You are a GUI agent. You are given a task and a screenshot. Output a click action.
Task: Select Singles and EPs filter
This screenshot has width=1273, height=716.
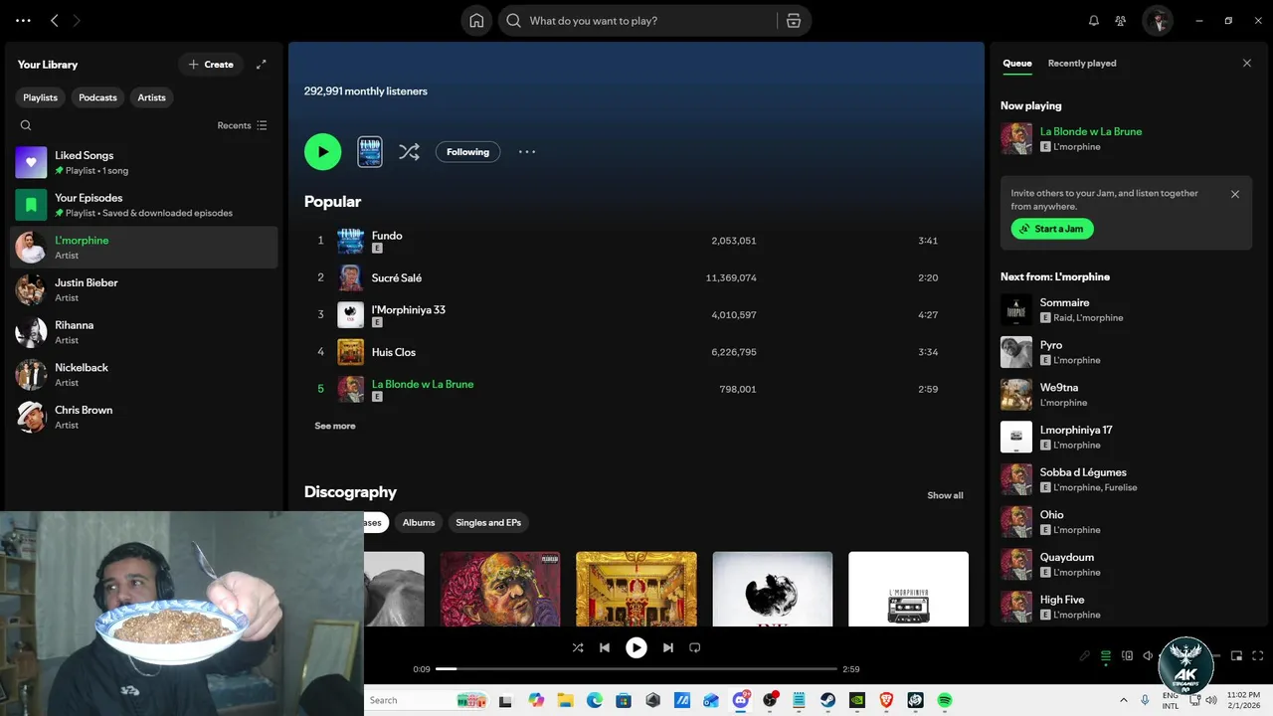[x=488, y=522]
